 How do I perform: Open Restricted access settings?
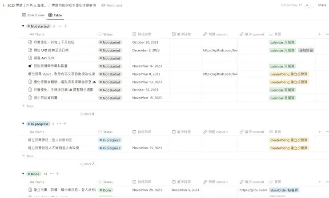click(x=112, y=5)
